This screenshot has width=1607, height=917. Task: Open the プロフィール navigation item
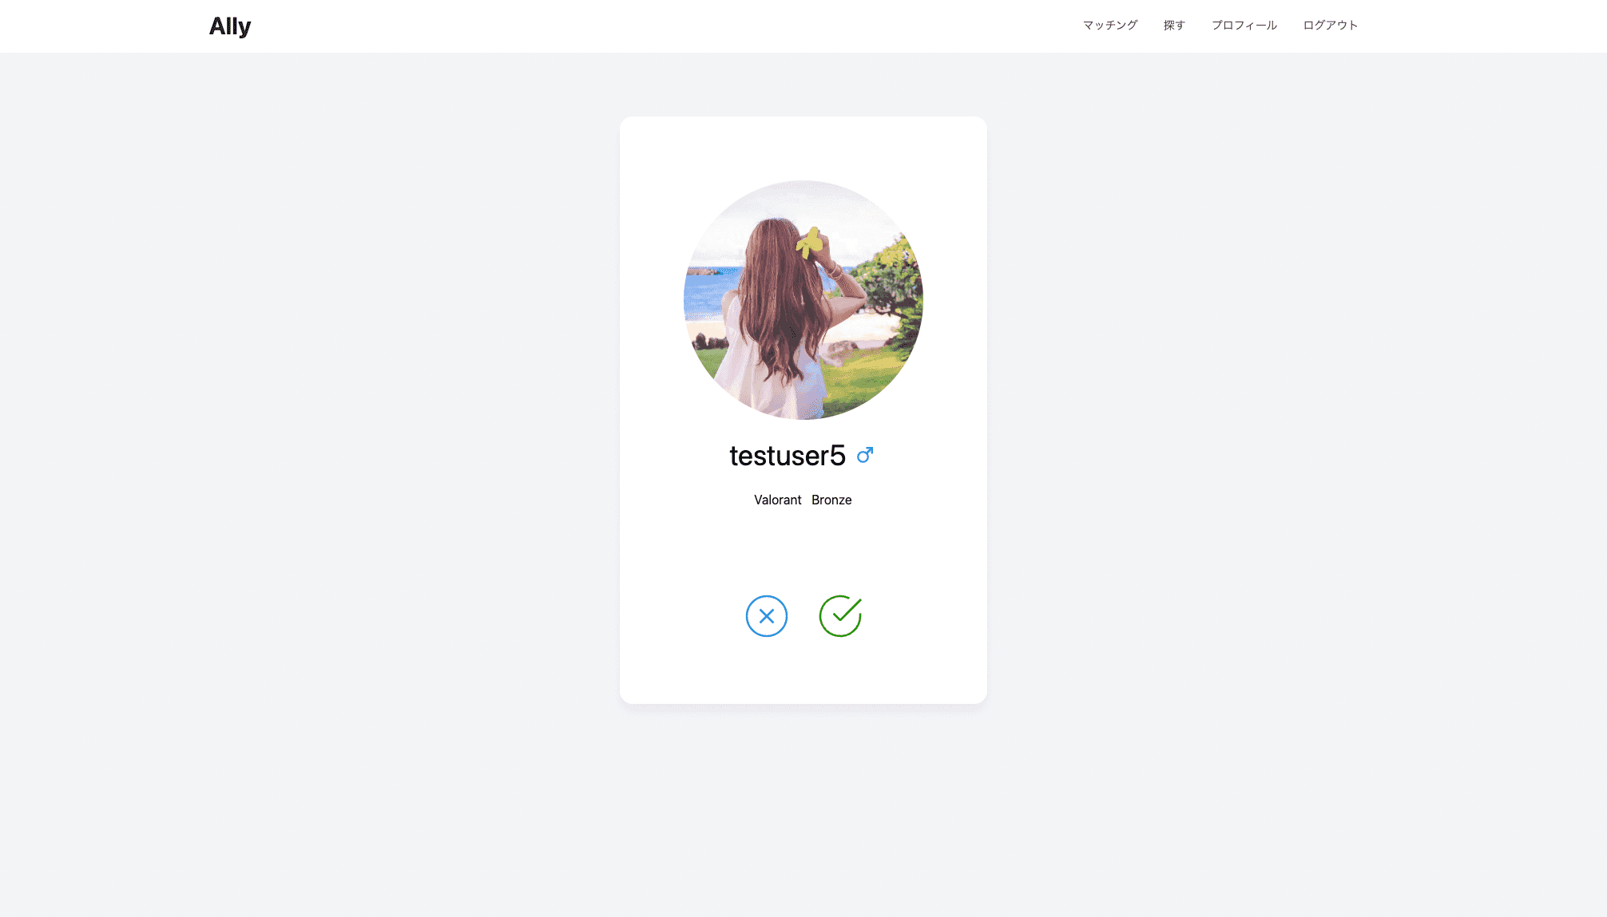tap(1244, 26)
